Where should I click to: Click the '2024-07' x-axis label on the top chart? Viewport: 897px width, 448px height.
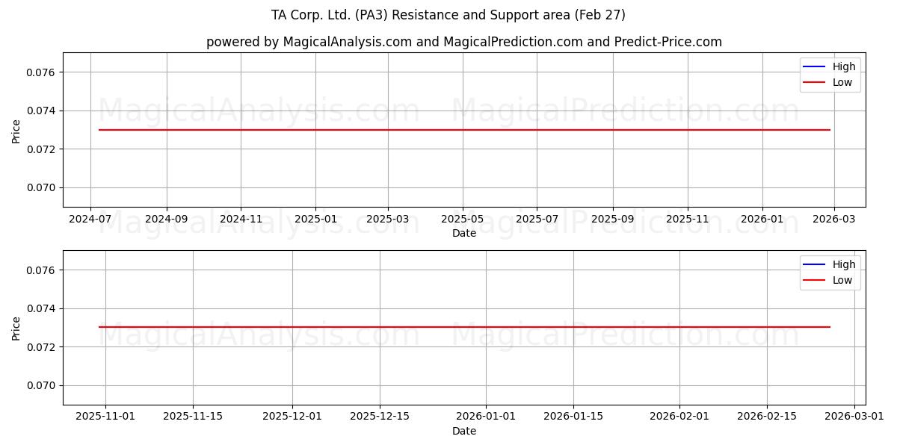coord(90,220)
